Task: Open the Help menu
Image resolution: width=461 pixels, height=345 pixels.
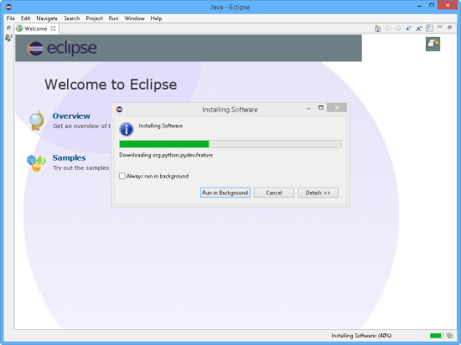Action: tap(156, 18)
